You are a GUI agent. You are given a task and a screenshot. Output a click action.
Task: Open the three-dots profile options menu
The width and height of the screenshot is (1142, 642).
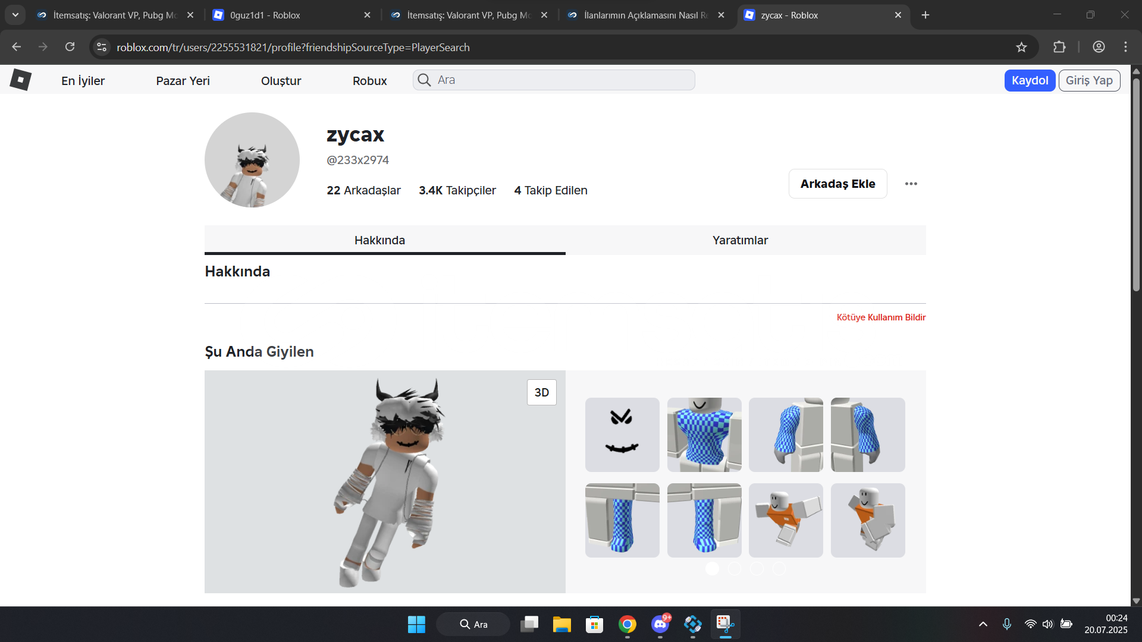pyautogui.click(x=911, y=184)
